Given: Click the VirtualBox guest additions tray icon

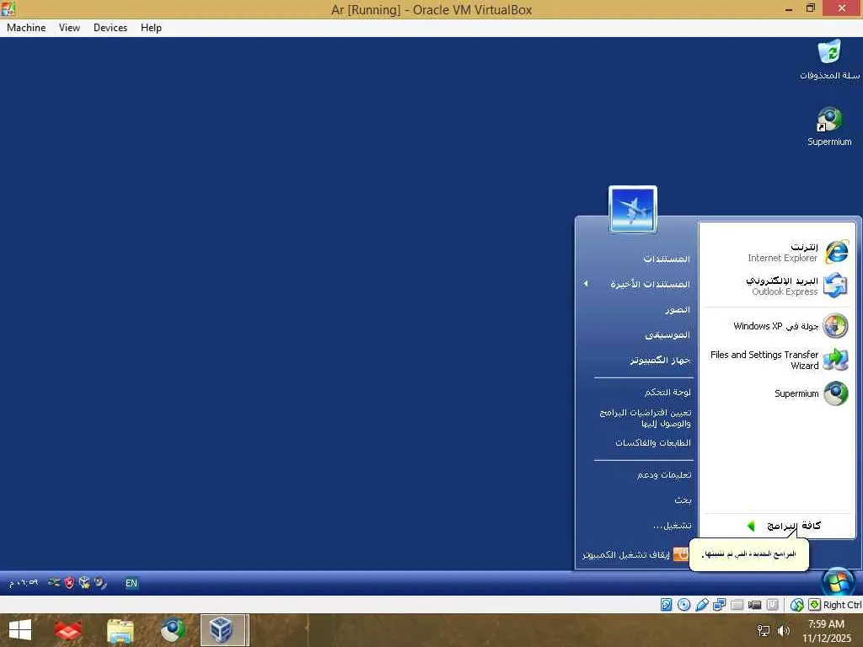Looking at the screenshot, I should tap(84, 583).
